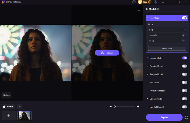Click the crop icon above the image

(x=138, y=10)
